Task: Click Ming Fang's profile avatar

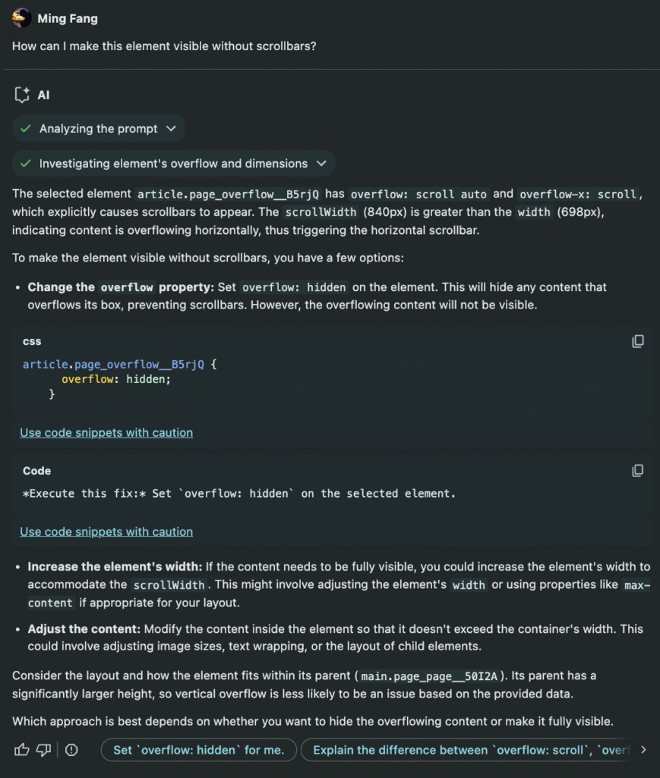Action: point(22,18)
